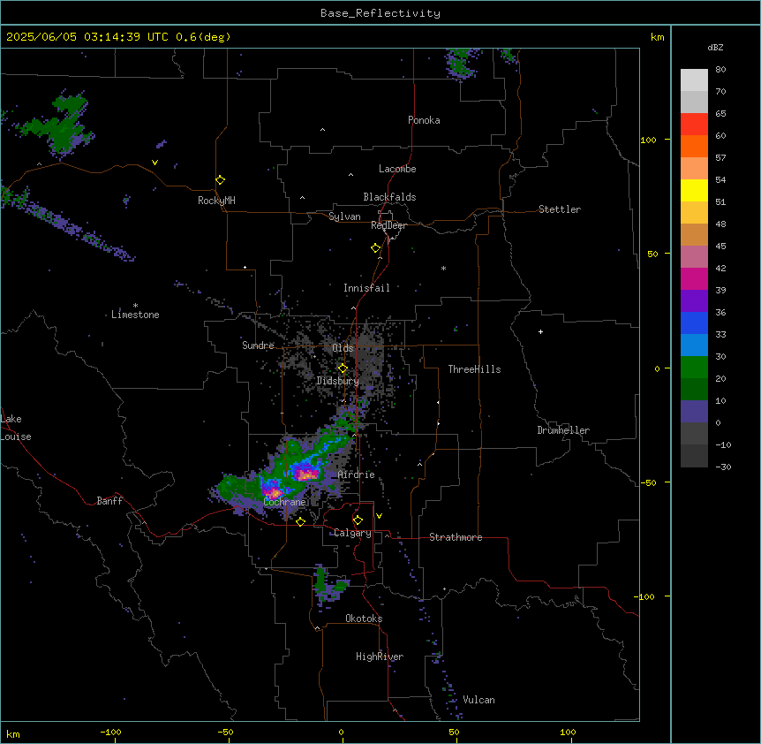
Task: Pick the bright yellow 51-54 dBZ swatch
Action: tap(694, 190)
